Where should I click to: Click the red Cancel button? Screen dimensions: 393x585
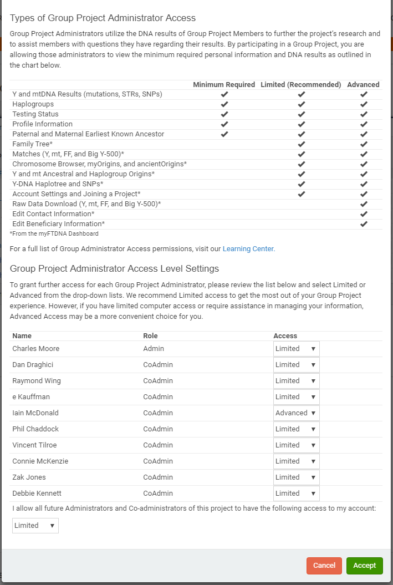(324, 566)
